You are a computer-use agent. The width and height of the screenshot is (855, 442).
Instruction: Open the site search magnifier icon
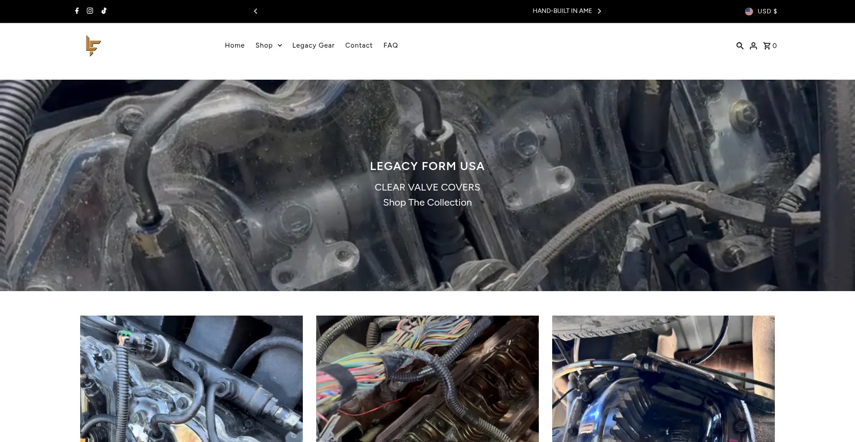pyautogui.click(x=740, y=45)
